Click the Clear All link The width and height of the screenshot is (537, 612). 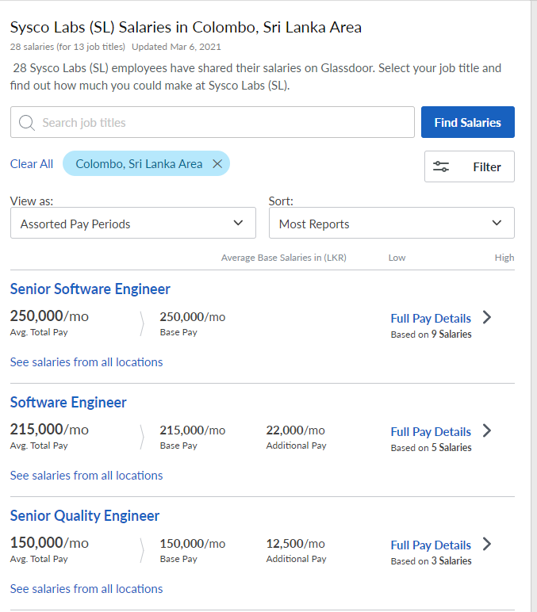[x=32, y=164]
